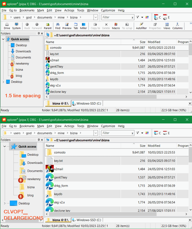Select newkenny in bottom window folder tree

34,179
